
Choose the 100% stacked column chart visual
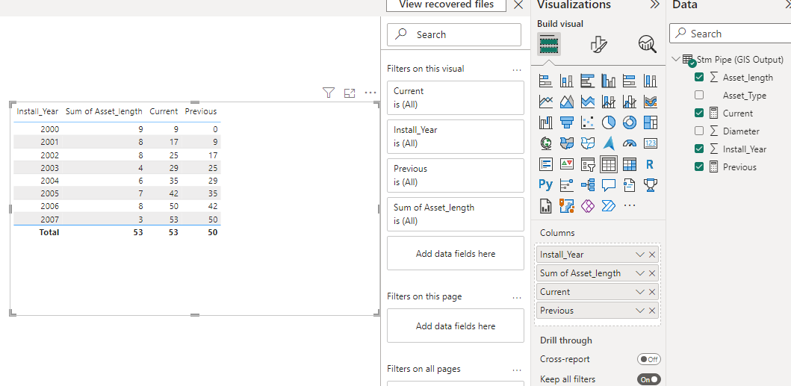coord(651,81)
